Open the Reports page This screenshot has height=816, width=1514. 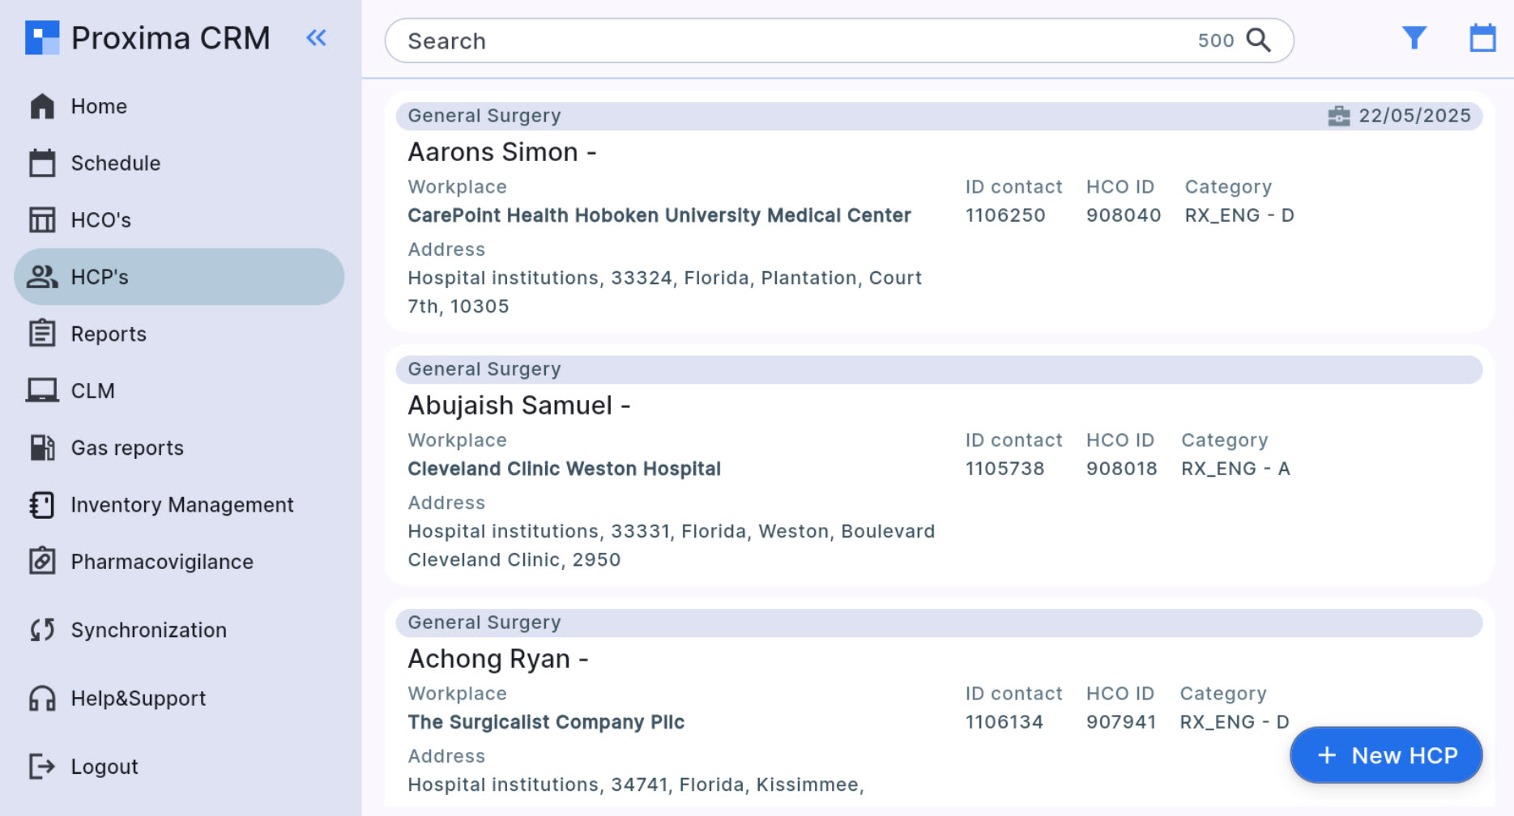click(109, 334)
